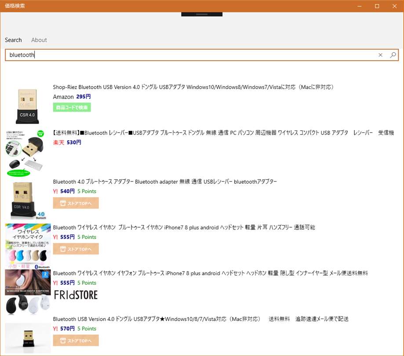
Task: Open the wireless earphone in-ear photo thumbnail
Action: pyautogui.click(x=28, y=292)
